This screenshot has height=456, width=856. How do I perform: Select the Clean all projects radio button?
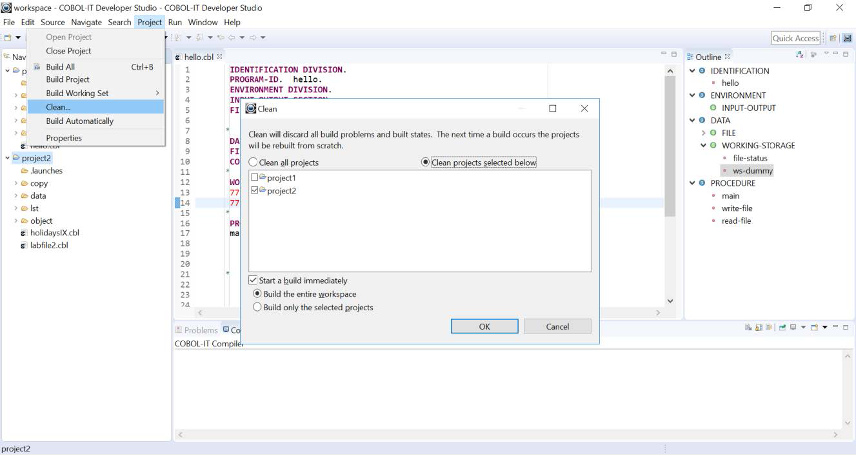coord(253,163)
